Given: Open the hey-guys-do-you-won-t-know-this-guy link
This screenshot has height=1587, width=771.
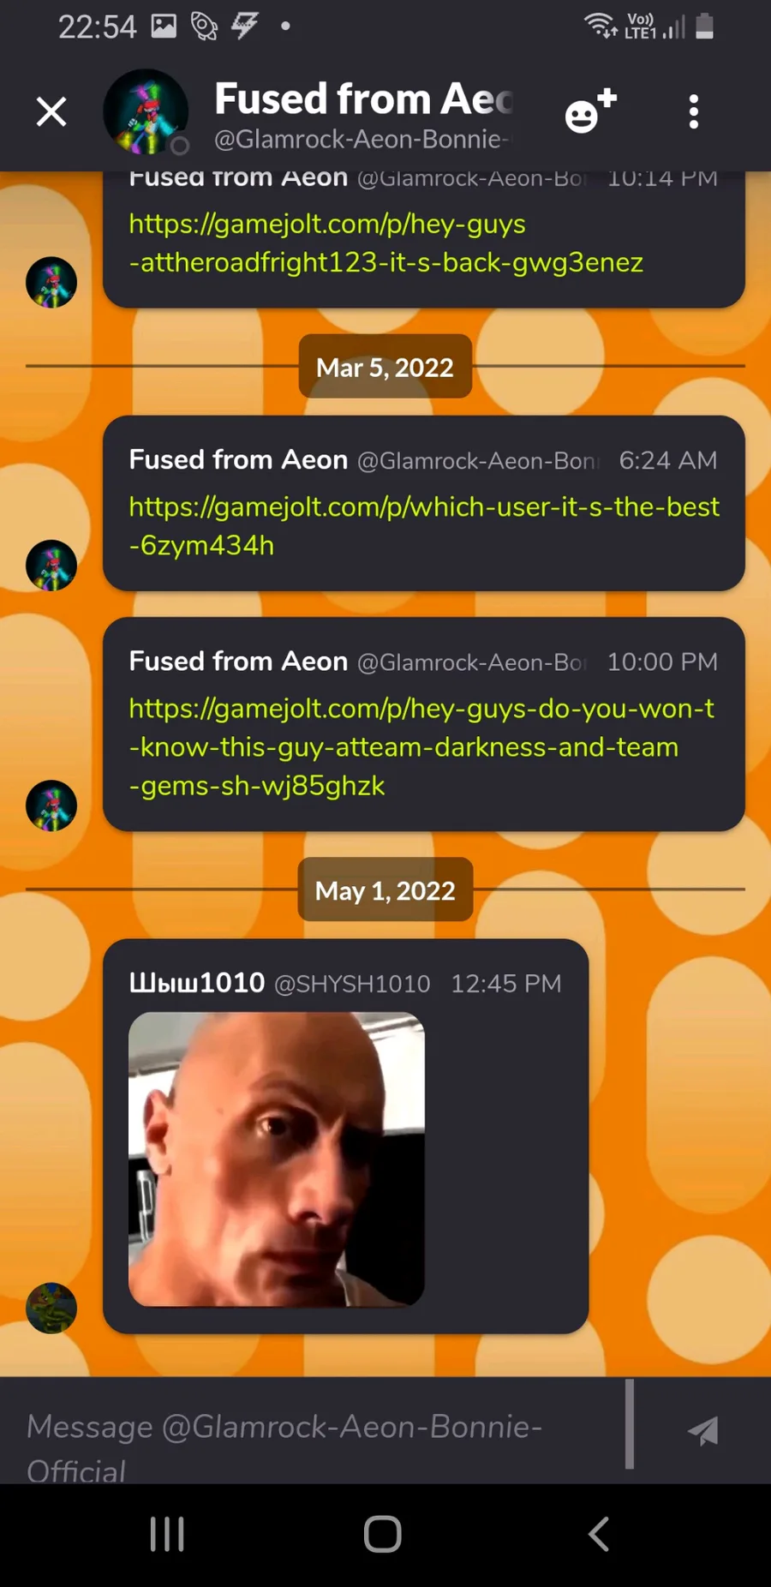Looking at the screenshot, I should 421,746.
